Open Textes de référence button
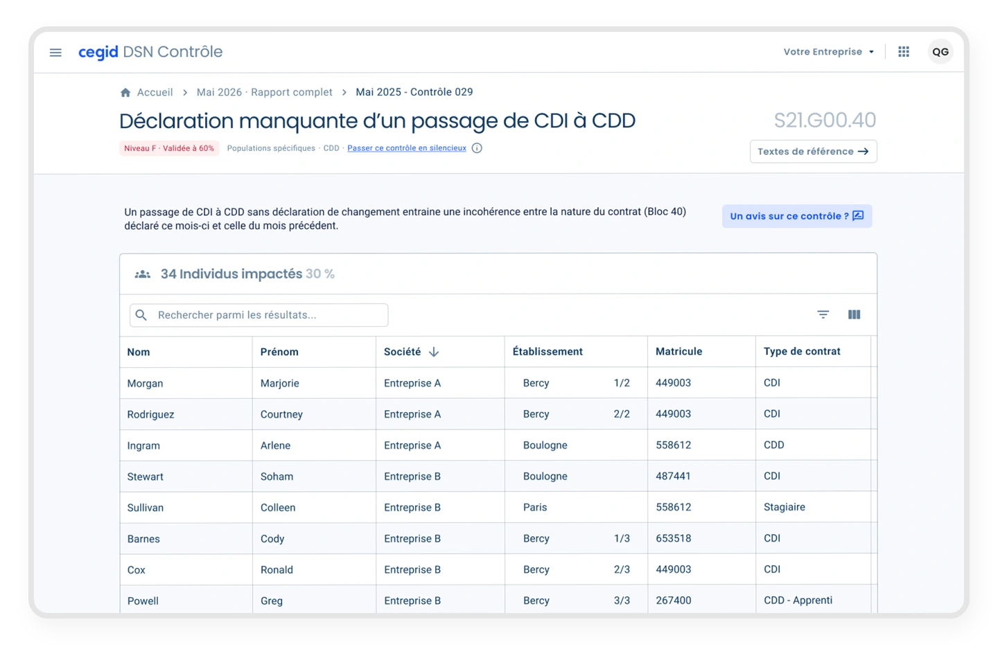The height and width of the screenshot is (658, 998). (813, 152)
